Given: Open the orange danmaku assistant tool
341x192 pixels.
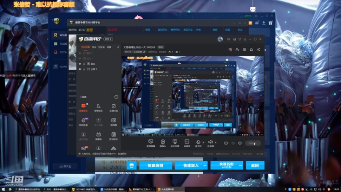Looking at the screenshot, I should [x=83, y=108].
